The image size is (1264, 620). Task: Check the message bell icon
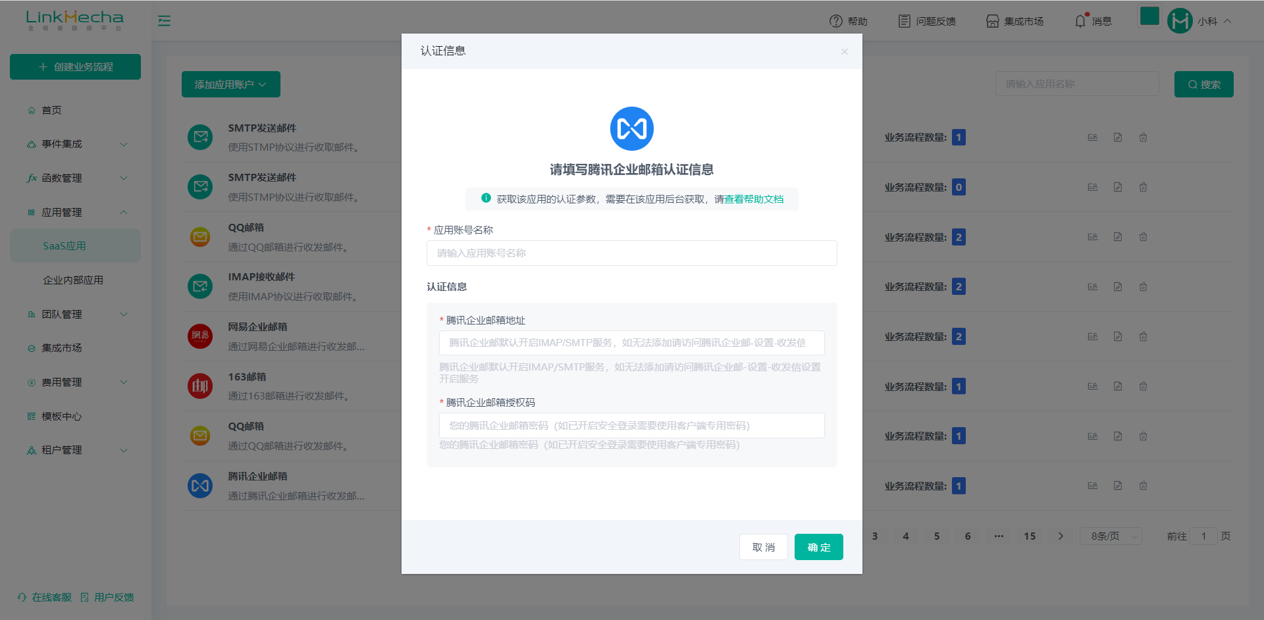coord(1080,21)
